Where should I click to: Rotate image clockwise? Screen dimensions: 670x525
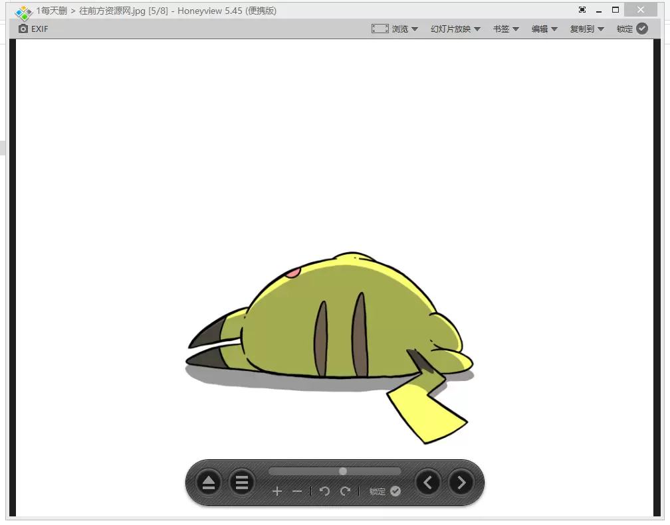(345, 491)
